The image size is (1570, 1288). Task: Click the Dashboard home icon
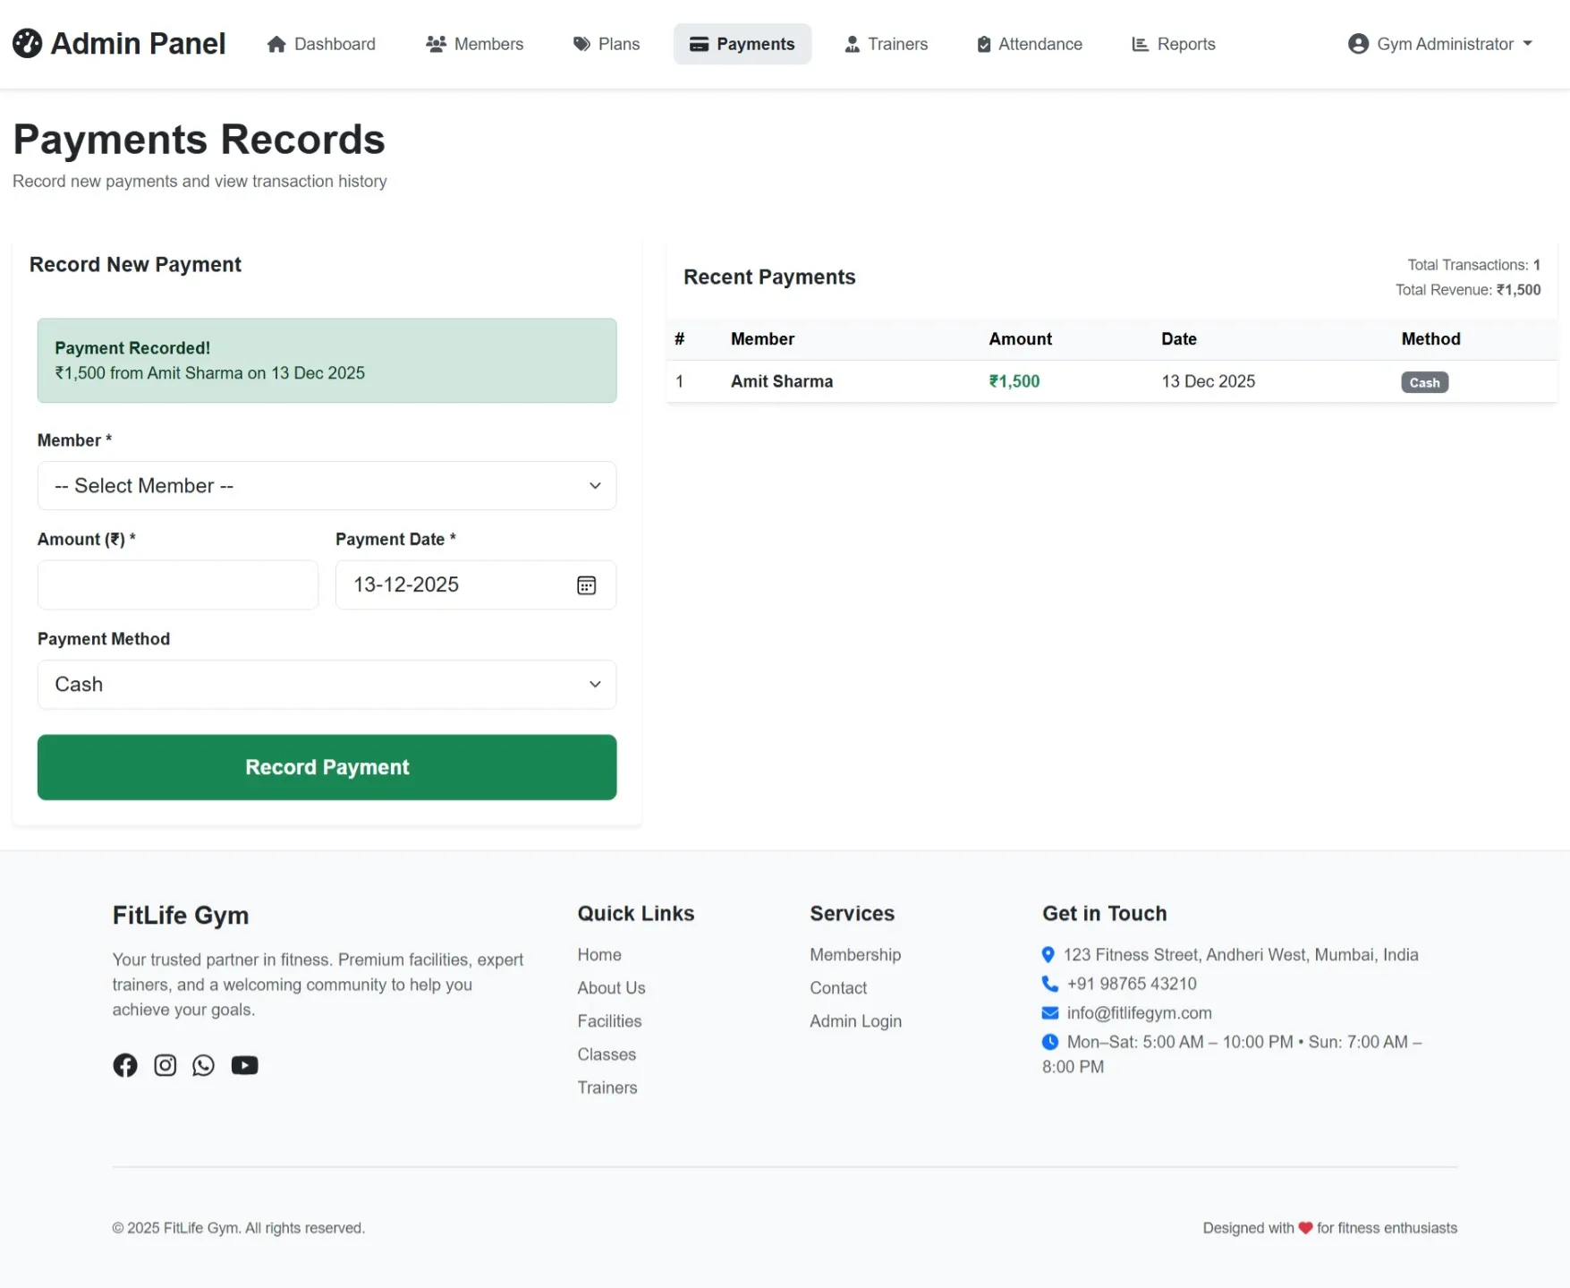point(276,43)
